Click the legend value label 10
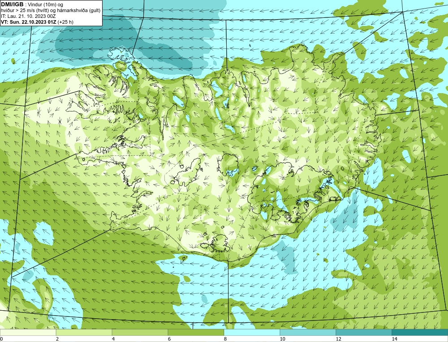 pos(283,339)
